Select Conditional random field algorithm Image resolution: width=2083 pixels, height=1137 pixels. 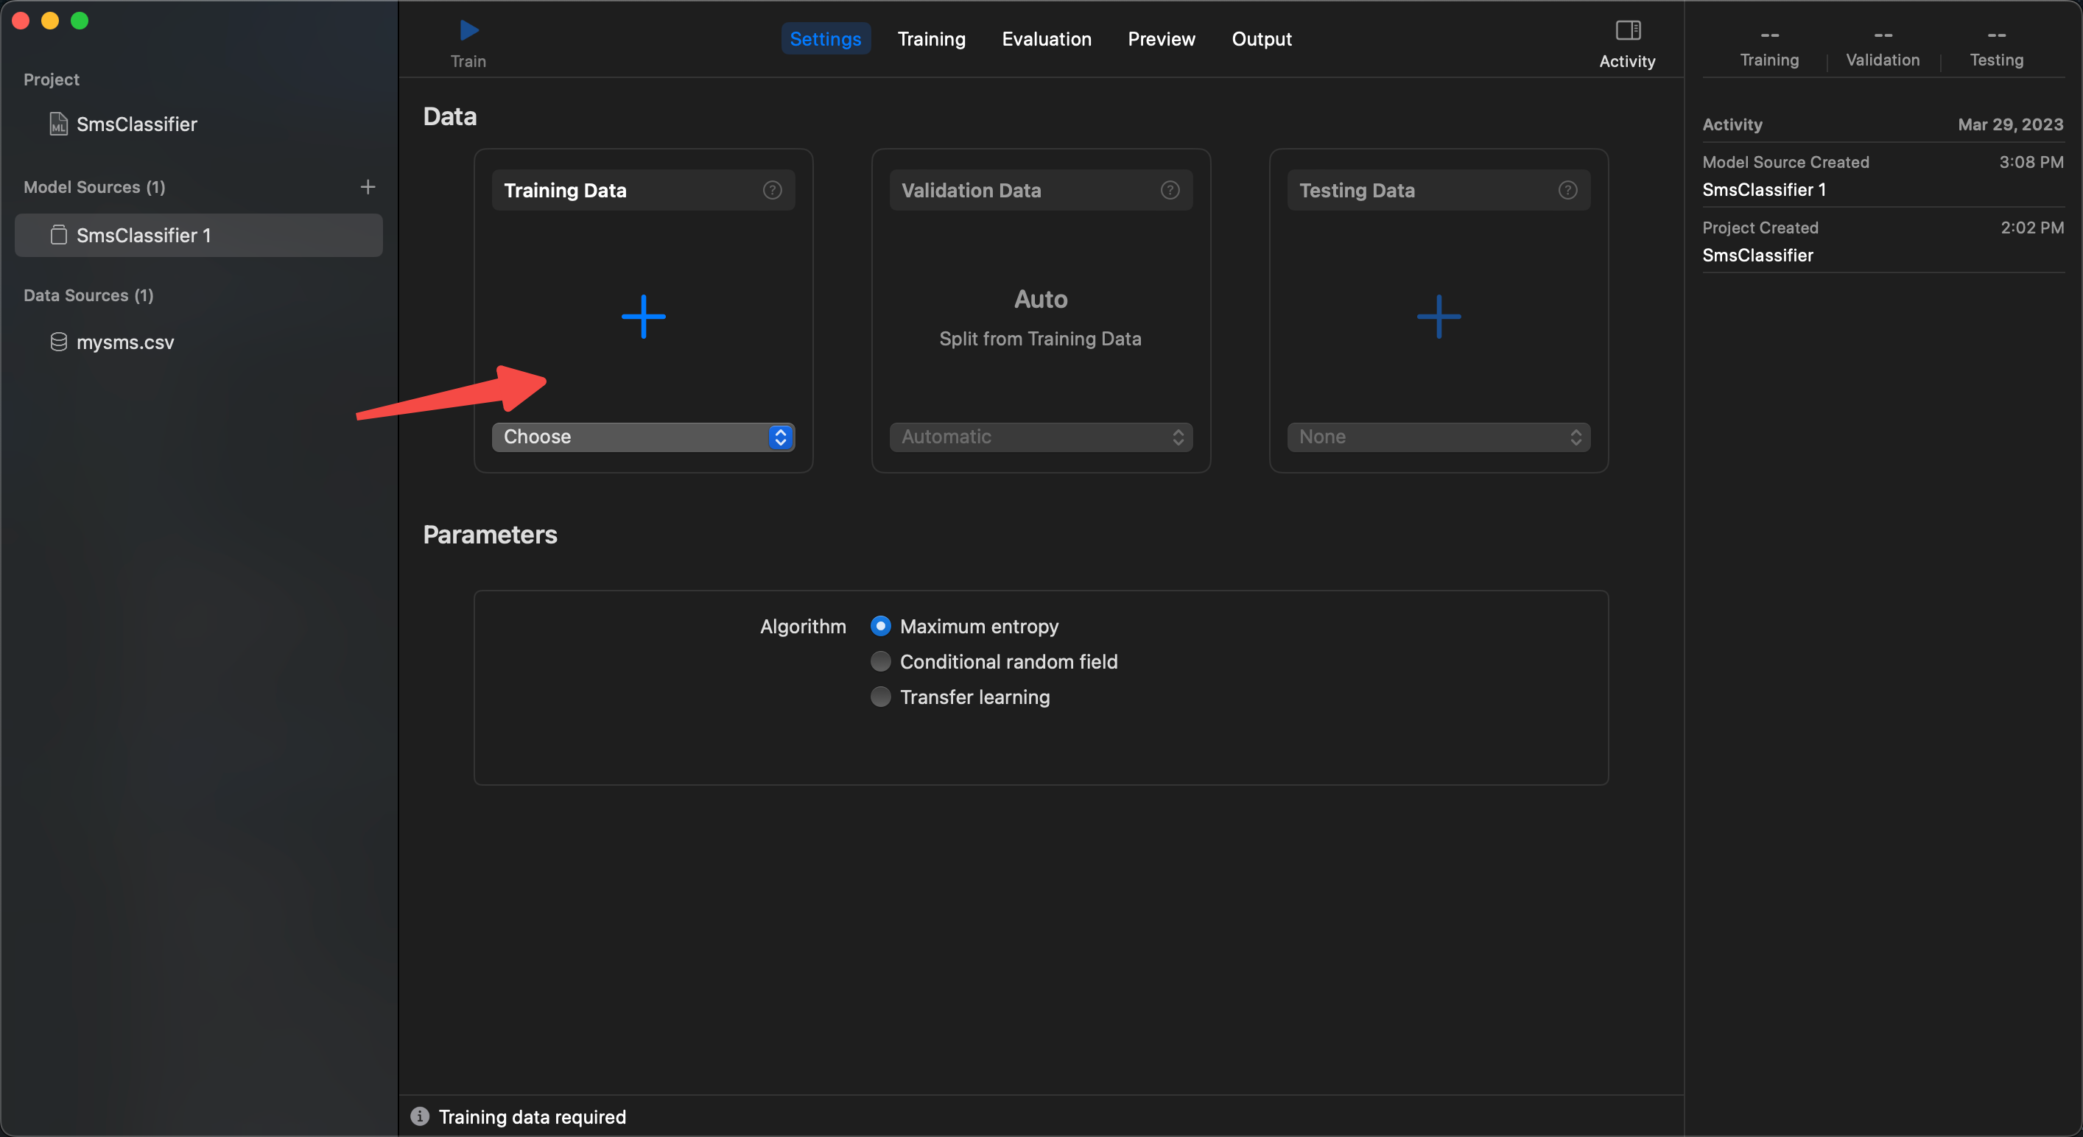[x=881, y=661]
